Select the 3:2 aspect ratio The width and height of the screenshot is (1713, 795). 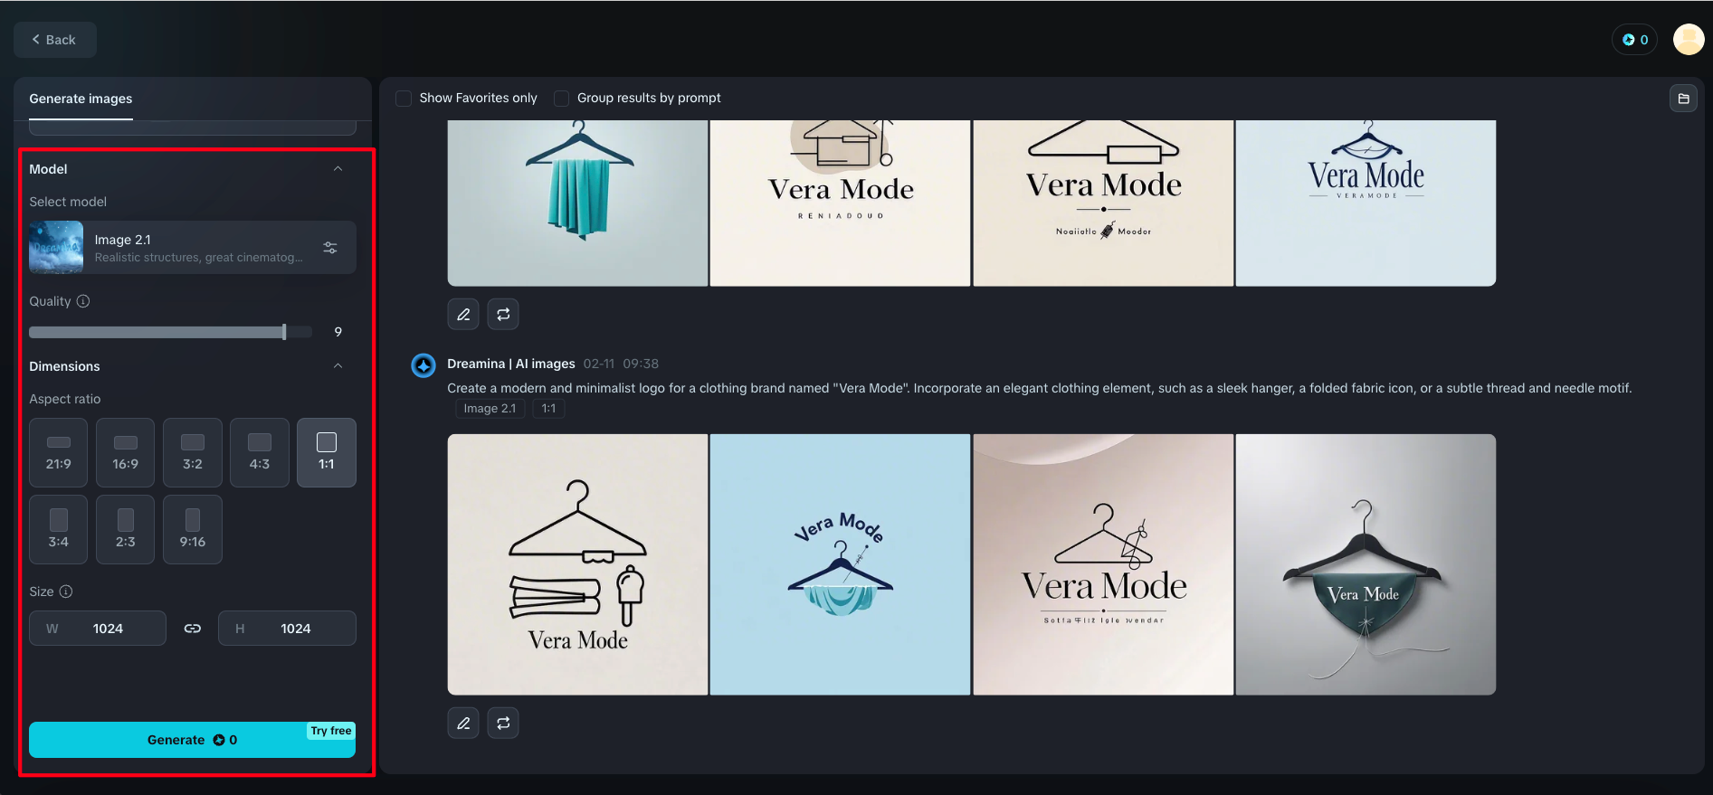coord(193,453)
